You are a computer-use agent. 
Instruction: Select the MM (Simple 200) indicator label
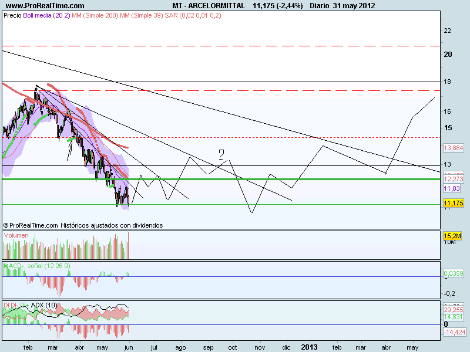pyautogui.click(x=95, y=16)
